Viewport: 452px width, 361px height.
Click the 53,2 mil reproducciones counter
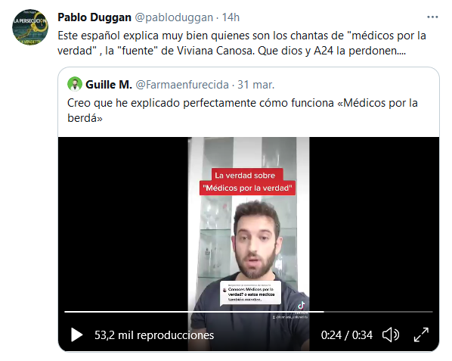(x=154, y=335)
